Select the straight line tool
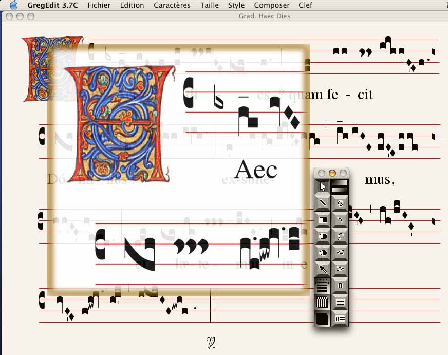This screenshot has width=448, height=355. pos(322,203)
